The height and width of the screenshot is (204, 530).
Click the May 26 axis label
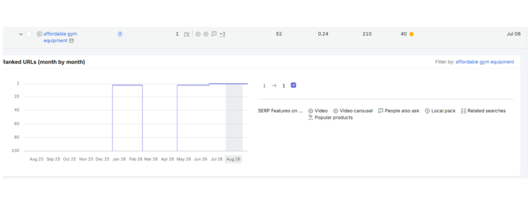pos(184,159)
